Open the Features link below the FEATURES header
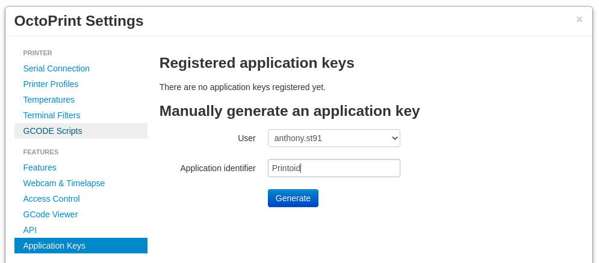Viewport: 599px width, 263px height. click(40, 168)
